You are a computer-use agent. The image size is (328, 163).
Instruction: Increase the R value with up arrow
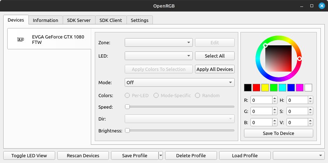275,98
